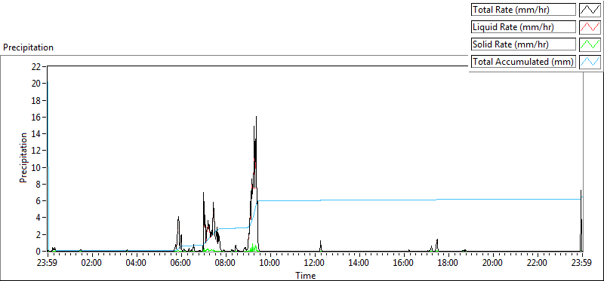This screenshot has width=604, height=281.
Task: Click the 23:59 start time axis label
Action: pos(48,264)
